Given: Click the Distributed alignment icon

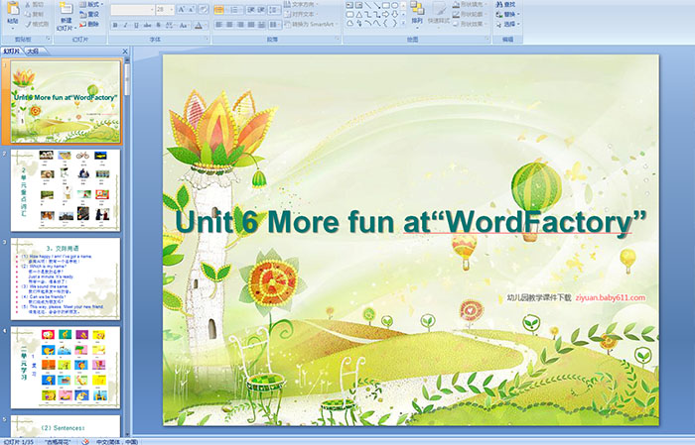Looking at the screenshot, I should 261,25.
